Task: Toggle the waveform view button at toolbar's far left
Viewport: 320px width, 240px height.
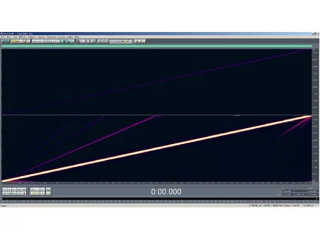Action: [x=6, y=41]
